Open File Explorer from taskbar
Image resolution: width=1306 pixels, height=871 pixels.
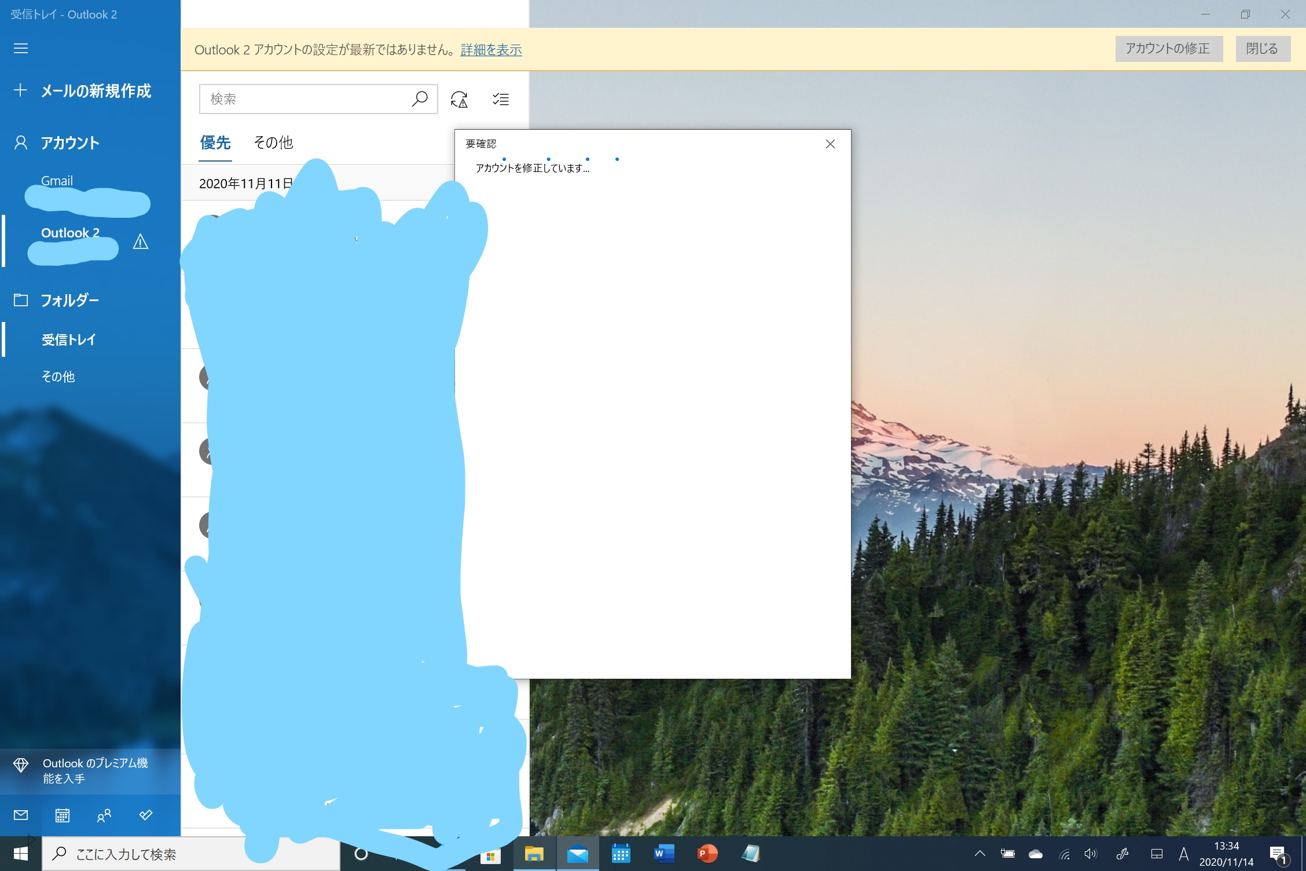pos(534,854)
